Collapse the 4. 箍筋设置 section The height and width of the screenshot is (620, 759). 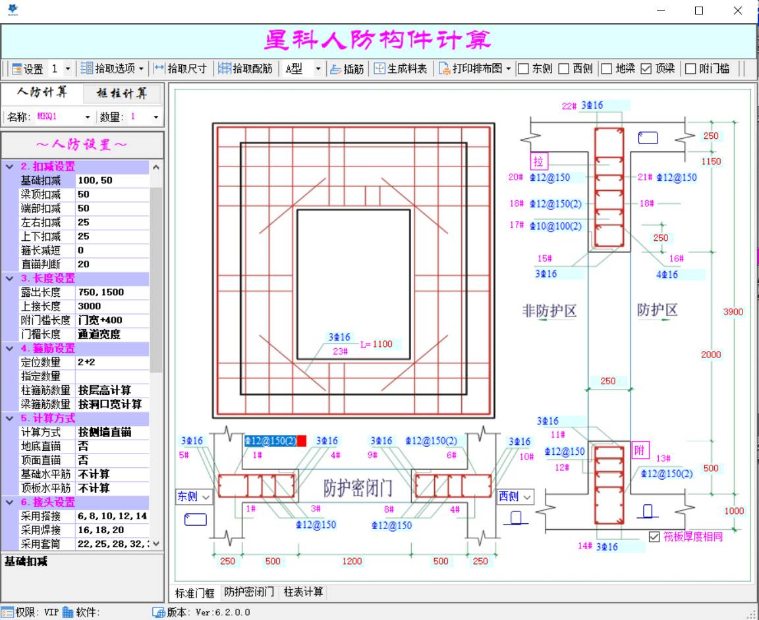(x=9, y=348)
